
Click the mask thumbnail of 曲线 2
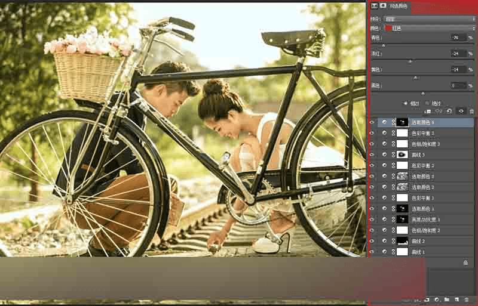tap(402, 241)
